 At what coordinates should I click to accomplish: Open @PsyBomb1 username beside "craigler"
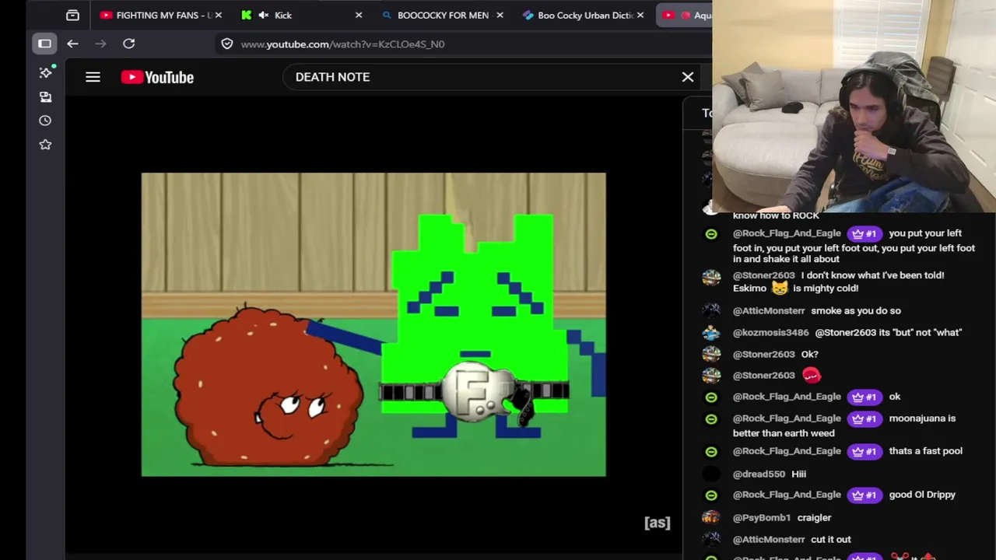point(762,517)
